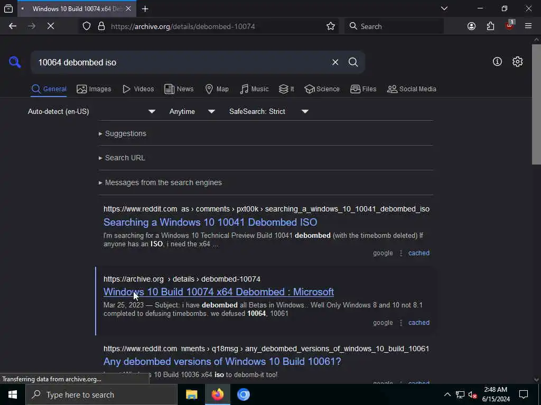
Task: Click the Firefox address bar URL
Action: point(183,26)
